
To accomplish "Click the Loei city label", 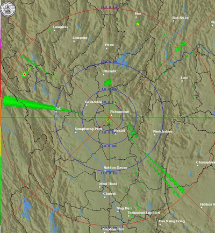I will [184, 77].
